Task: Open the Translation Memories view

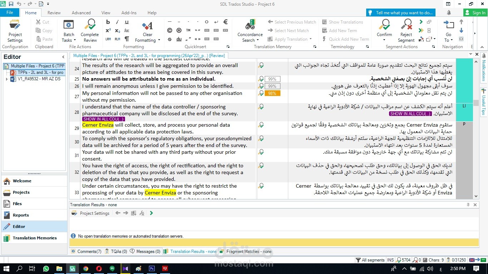Action: pyautogui.click(x=34, y=238)
